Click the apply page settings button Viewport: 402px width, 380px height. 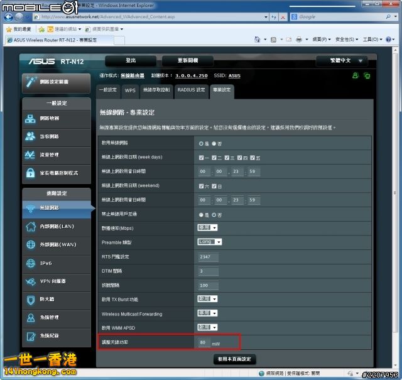234,359
